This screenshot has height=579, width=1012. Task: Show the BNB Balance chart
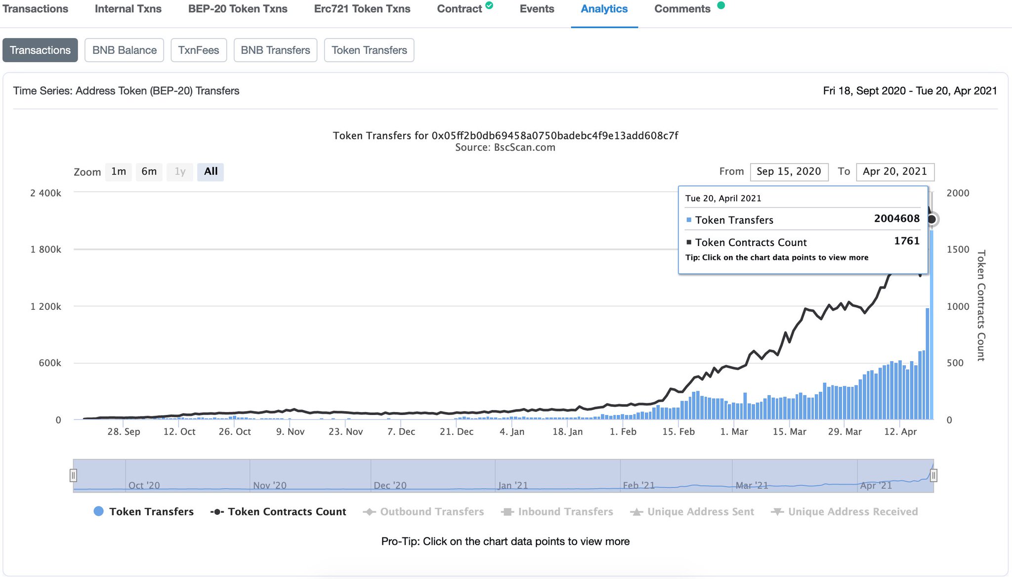[x=124, y=50]
